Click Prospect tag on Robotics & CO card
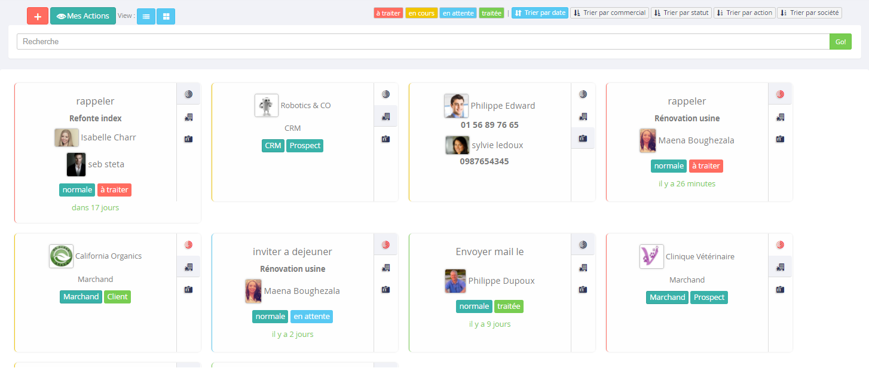Screen dimensions: 869x368 [305, 146]
